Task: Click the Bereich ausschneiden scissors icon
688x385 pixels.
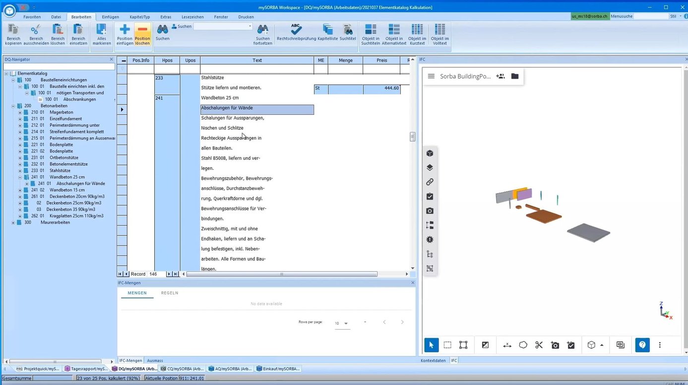Action: pos(36,30)
